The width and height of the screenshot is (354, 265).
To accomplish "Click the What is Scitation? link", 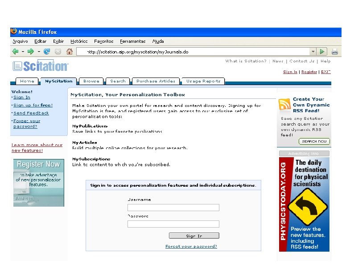I will (246, 61).
